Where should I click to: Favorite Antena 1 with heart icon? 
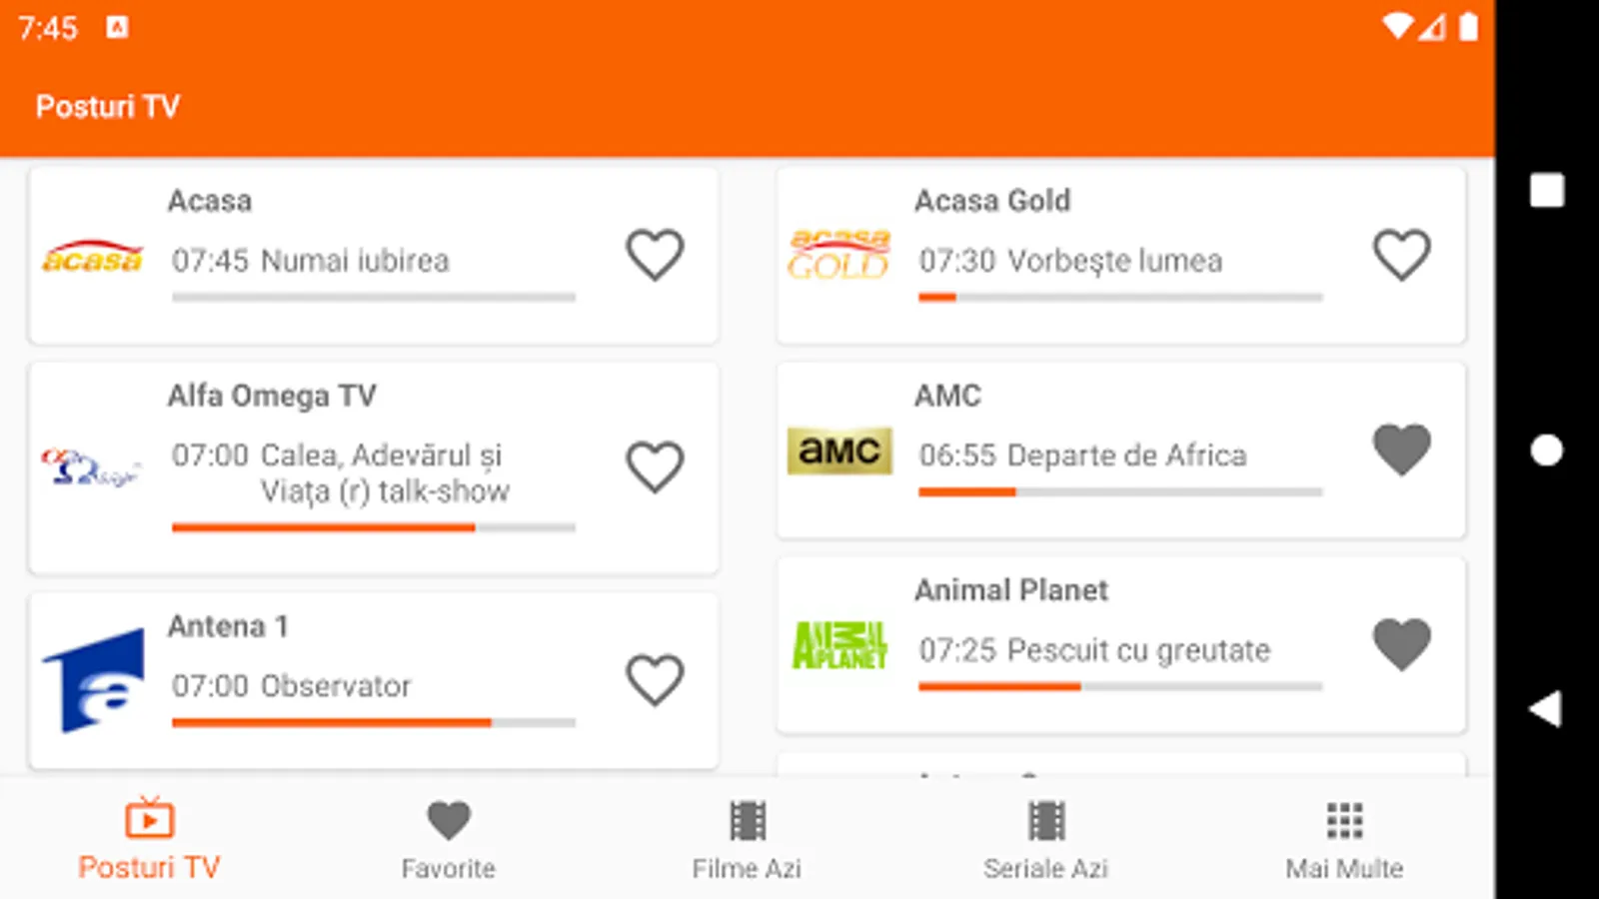pos(655,680)
